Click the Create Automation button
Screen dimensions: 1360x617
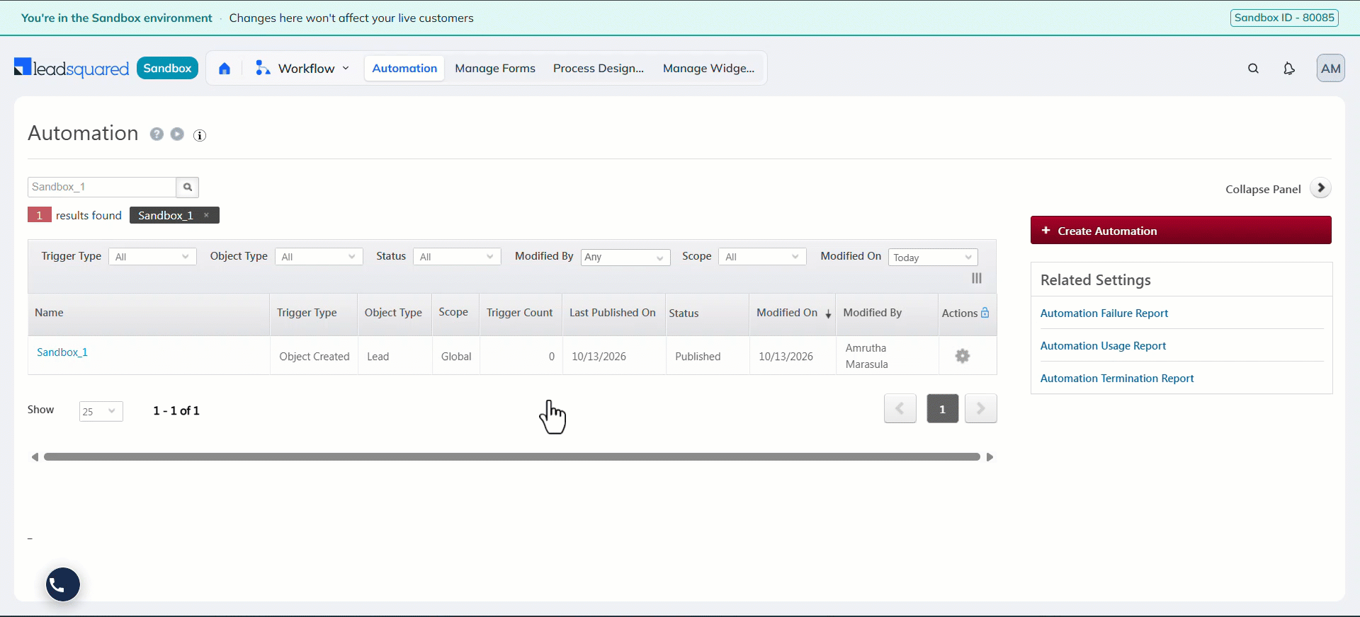pyautogui.click(x=1181, y=231)
